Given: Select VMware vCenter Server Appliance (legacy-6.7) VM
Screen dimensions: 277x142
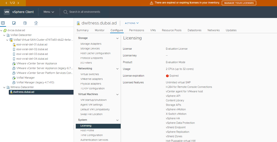Looking at the screenshot, I should coord(44,68).
